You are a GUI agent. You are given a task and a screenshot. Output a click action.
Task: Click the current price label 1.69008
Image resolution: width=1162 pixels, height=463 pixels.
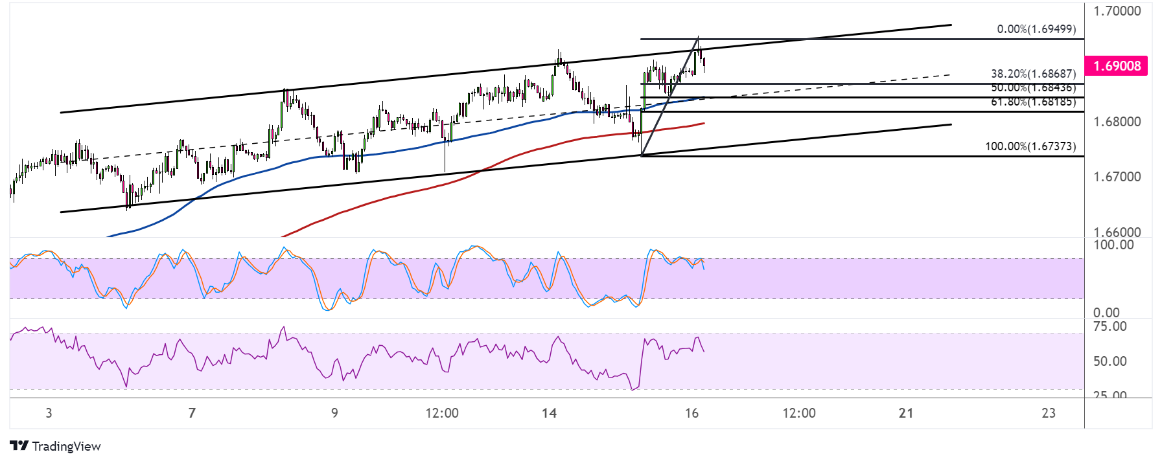click(x=1117, y=66)
